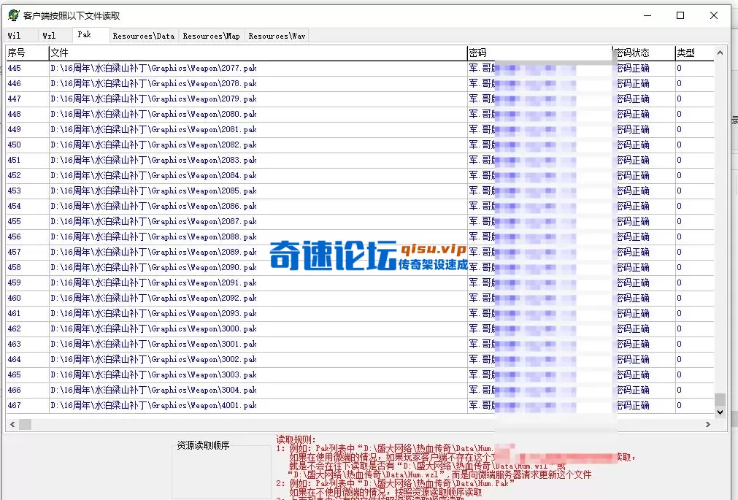Open the Resources\Map tab

(x=211, y=35)
